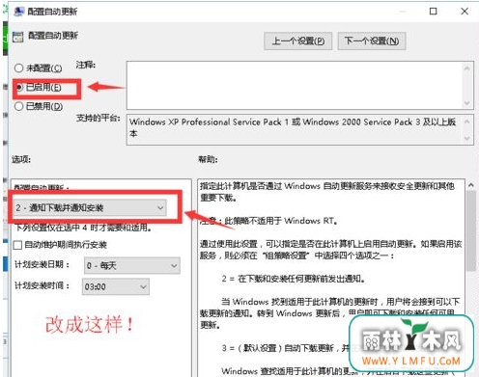Click the up arrow in the 支持的平台 scrollbar
479x377 pixels.
[x=467, y=121]
